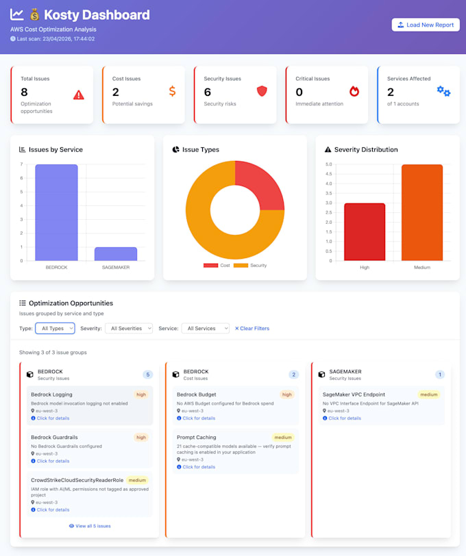Click the red warning triangle icon in Total Issues
Screen dimensions: 466x556
pyautogui.click(x=78, y=94)
